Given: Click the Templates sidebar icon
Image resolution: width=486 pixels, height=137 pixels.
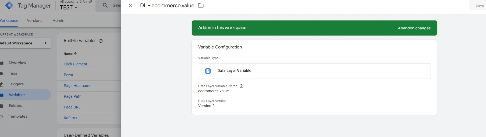Looking at the screenshot, I should (2, 117).
